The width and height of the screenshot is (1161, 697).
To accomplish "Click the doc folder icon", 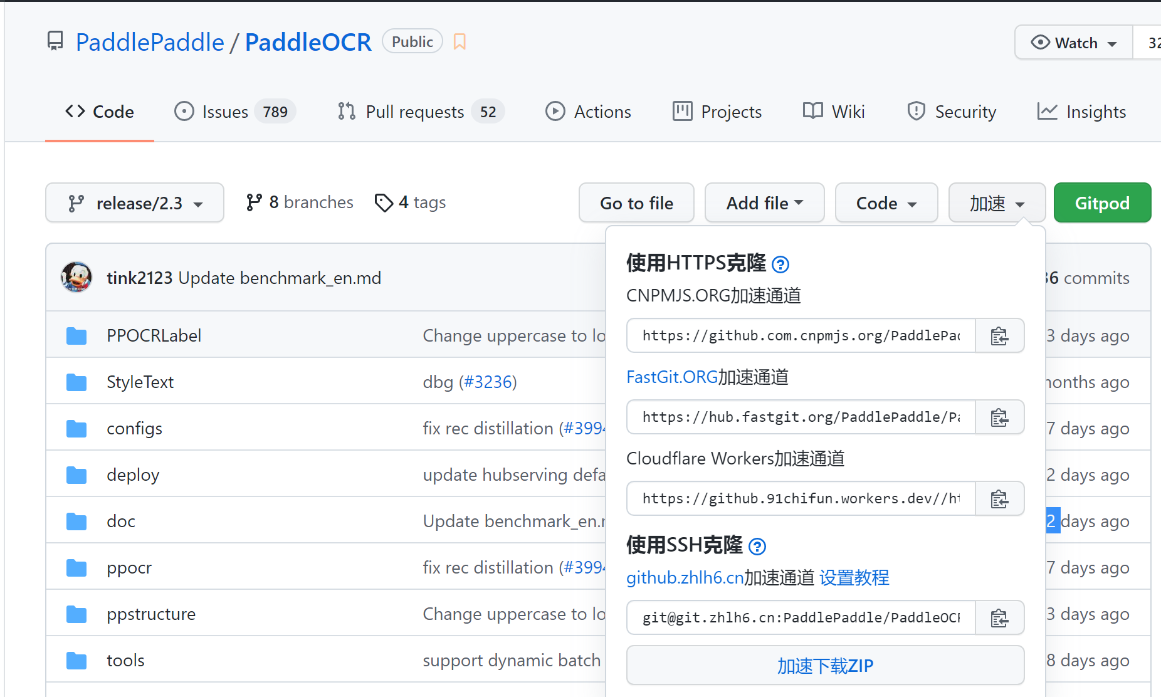I will [x=76, y=521].
